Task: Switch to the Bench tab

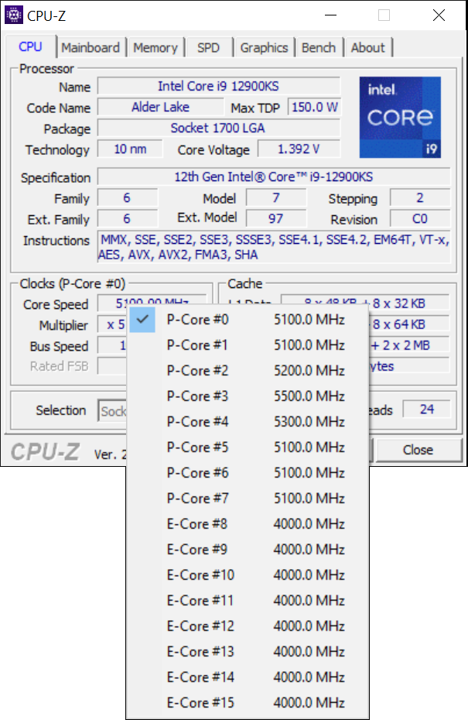Action: coord(319,47)
